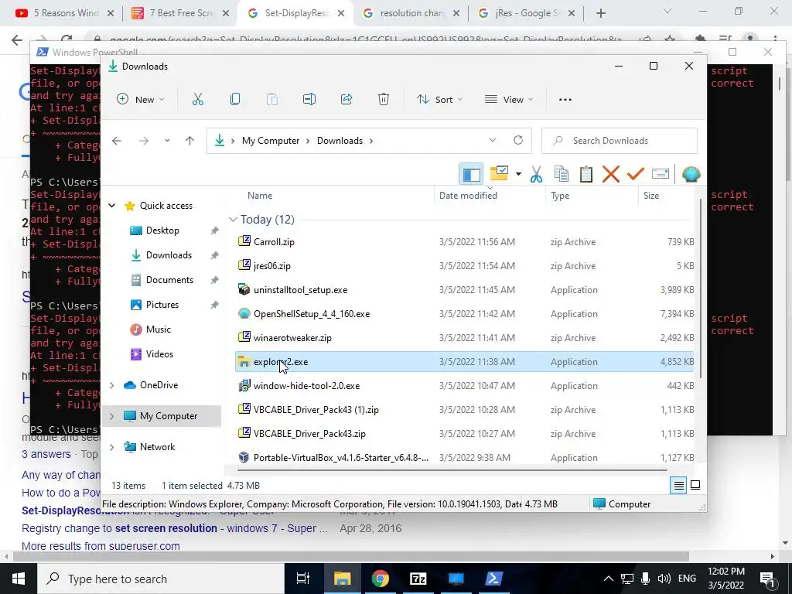Open the View dropdown menu
The height and width of the screenshot is (594, 792).
coord(509,100)
